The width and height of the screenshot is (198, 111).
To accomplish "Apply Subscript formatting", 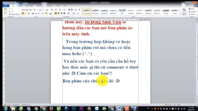I will tap(36, 13).
